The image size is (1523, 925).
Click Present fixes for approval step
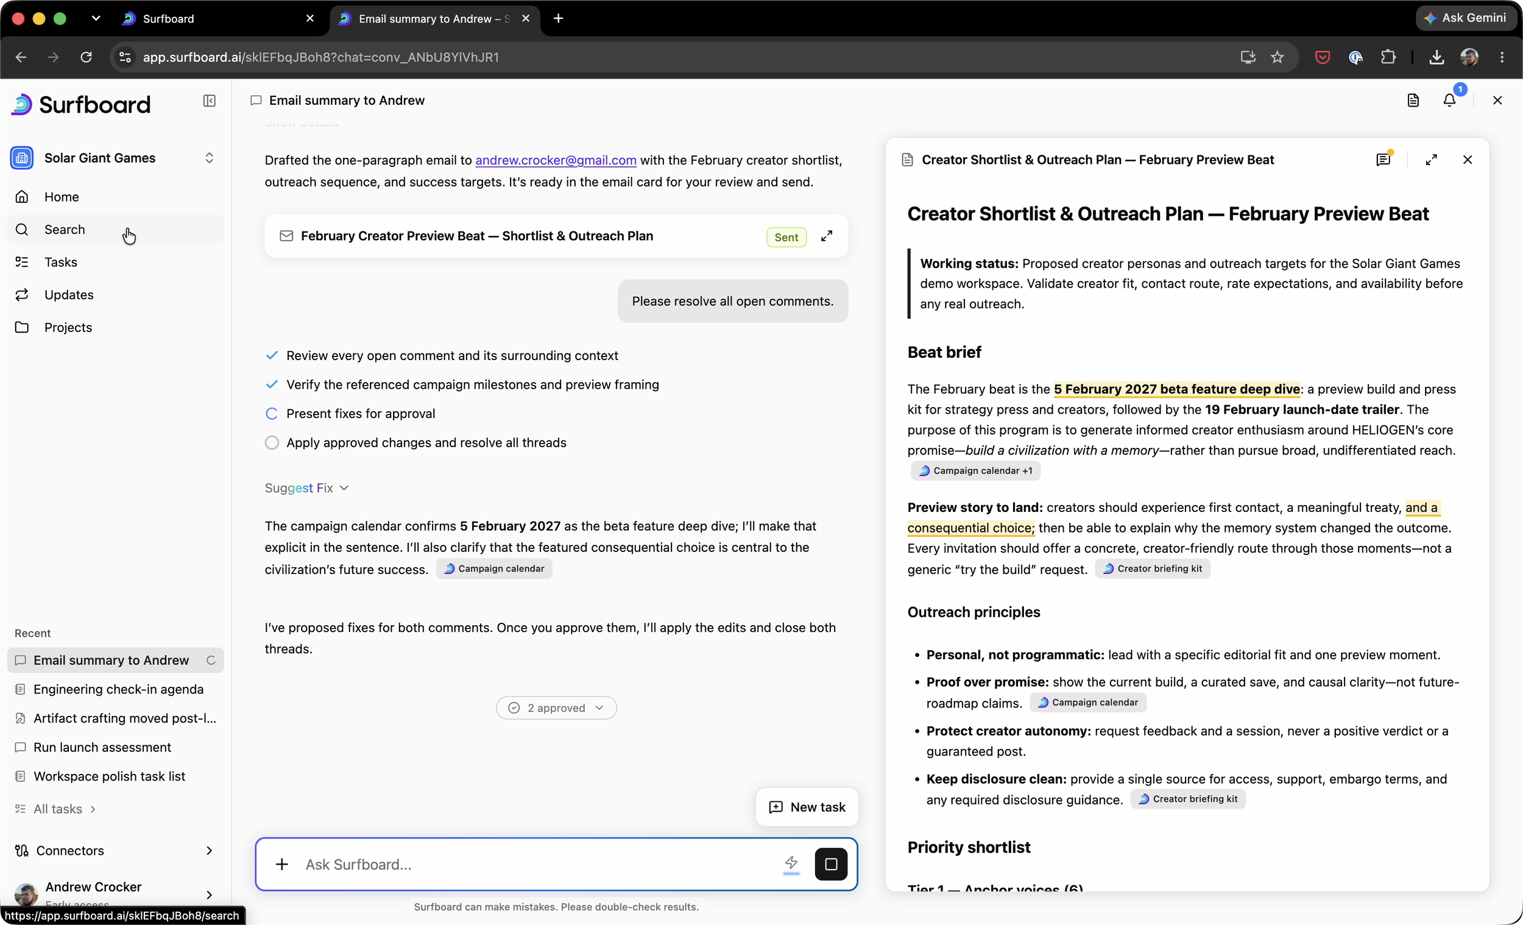click(x=361, y=414)
